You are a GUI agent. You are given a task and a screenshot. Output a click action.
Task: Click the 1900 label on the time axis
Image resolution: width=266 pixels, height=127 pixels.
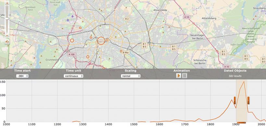pos(236,124)
